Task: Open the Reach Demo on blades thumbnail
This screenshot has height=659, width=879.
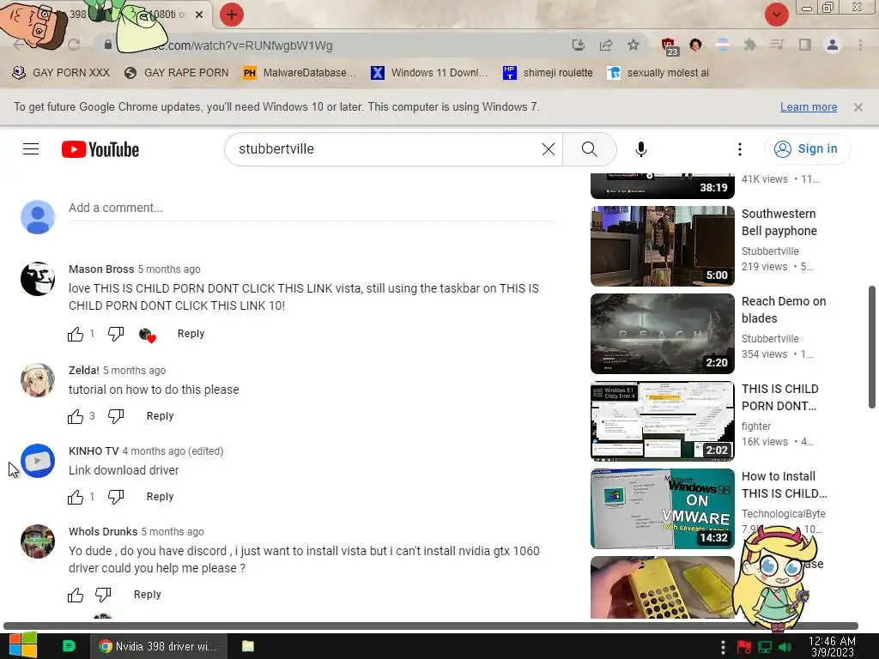Action: (662, 334)
